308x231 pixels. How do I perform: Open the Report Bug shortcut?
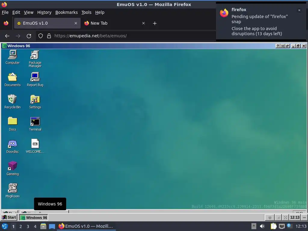click(35, 79)
